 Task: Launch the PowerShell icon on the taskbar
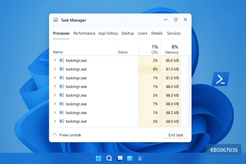(140, 158)
